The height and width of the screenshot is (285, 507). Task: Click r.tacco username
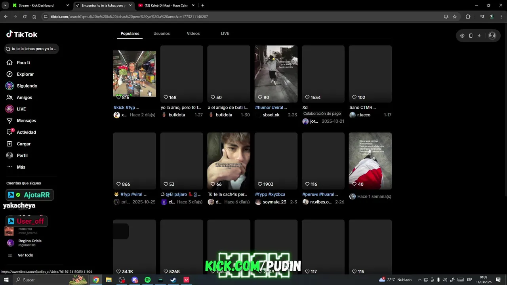click(x=364, y=115)
